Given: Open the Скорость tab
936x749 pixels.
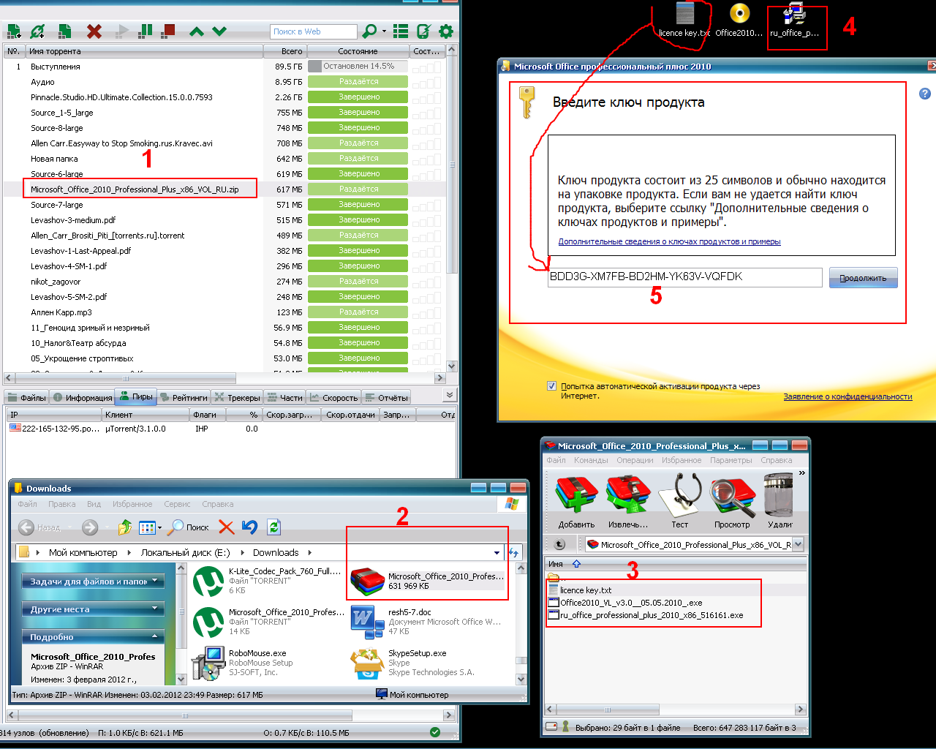Looking at the screenshot, I should pyautogui.click(x=333, y=398).
